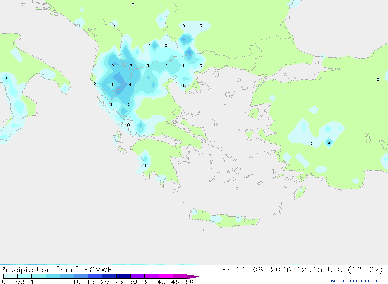The width and height of the screenshot is (388, 284).
Task: Click the legend label '20'
Action: click(x=105, y=282)
